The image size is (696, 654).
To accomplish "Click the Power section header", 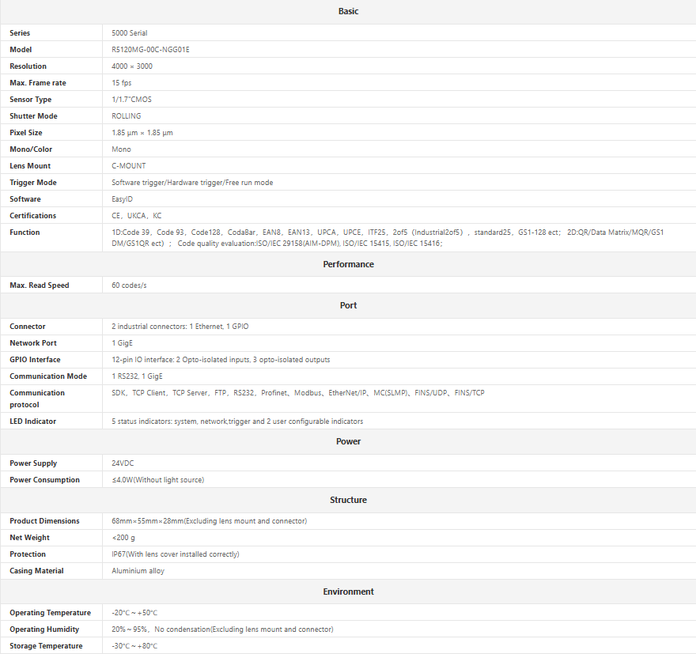I will point(348,441).
